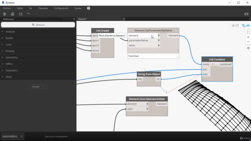251x141 pixels.
Task: Click the value port arrow
Action: point(158,45)
